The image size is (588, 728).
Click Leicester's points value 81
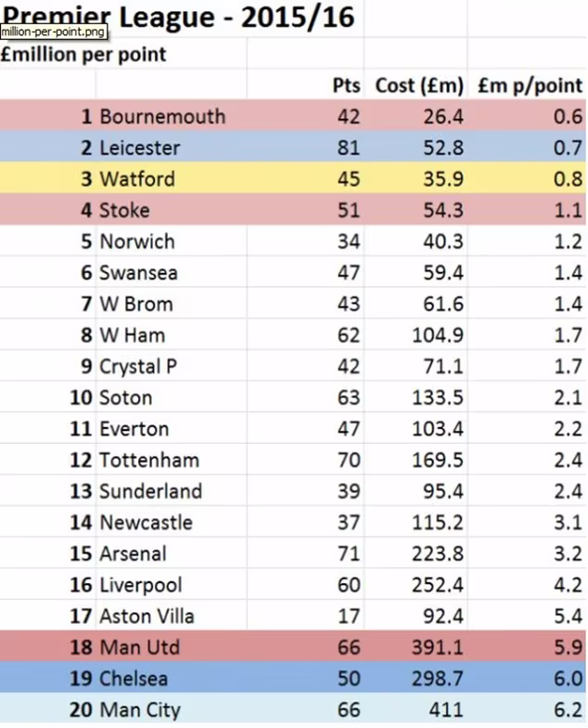tap(349, 149)
